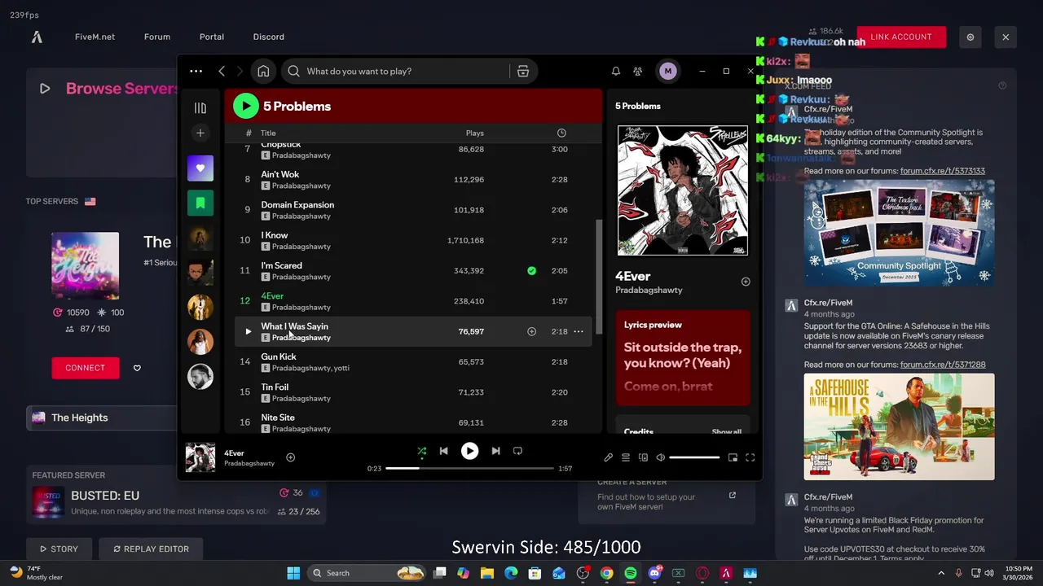Open Google Chrome from taskbar
The width and height of the screenshot is (1043, 586).
click(x=607, y=573)
